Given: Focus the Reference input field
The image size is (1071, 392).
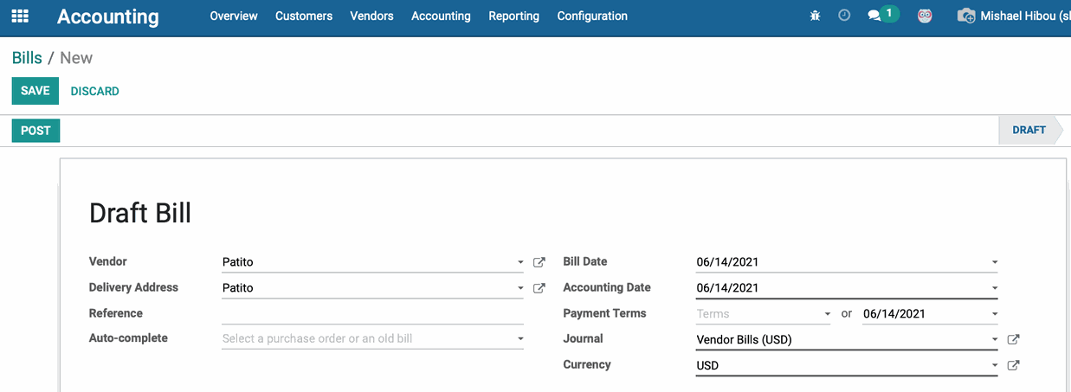Looking at the screenshot, I should point(372,313).
